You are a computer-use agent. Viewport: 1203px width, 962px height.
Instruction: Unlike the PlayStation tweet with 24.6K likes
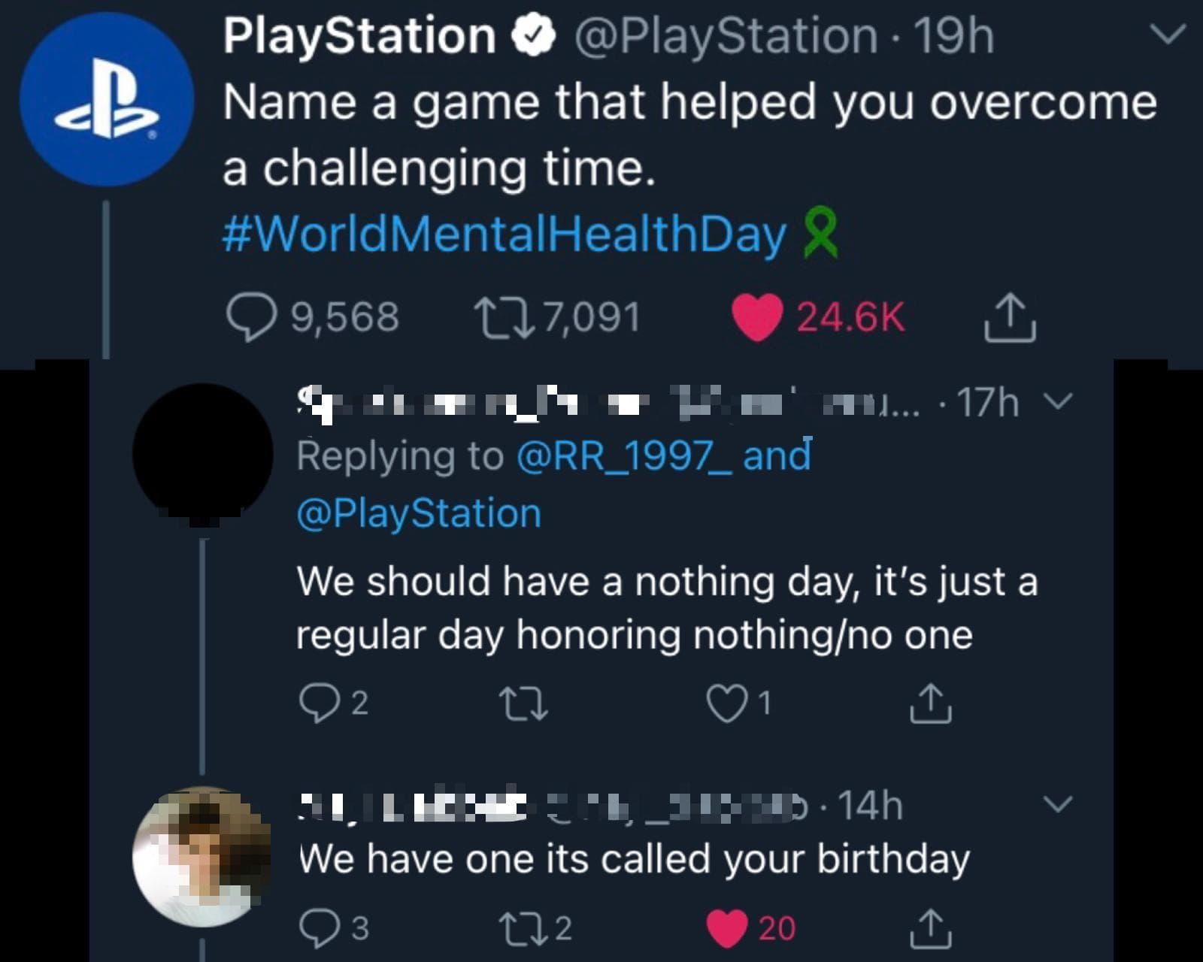click(x=757, y=318)
